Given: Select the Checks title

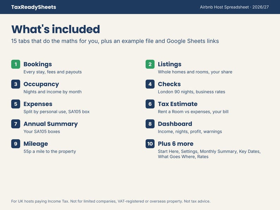Looking at the screenshot, I should (169, 84).
